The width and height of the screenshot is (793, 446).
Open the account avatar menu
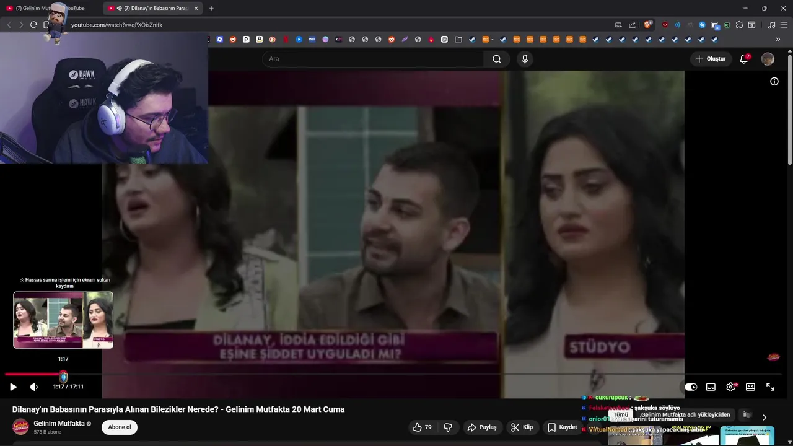pos(768,59)
